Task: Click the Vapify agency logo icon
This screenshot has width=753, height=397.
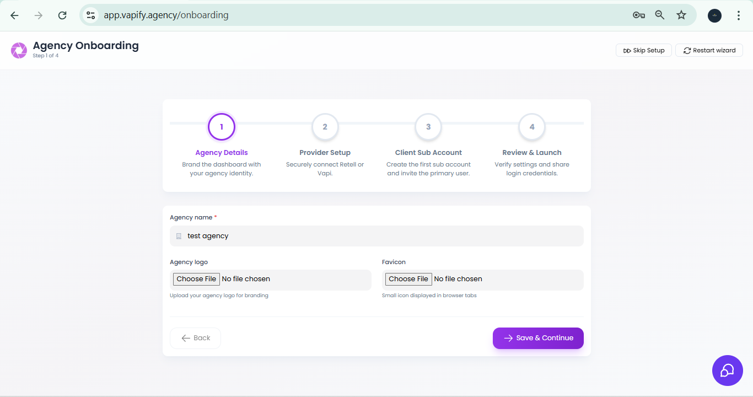Action: [18, 50]
